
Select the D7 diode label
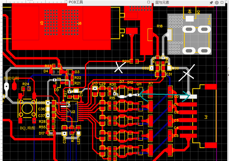pyautogui.click(x=122, y=82)
